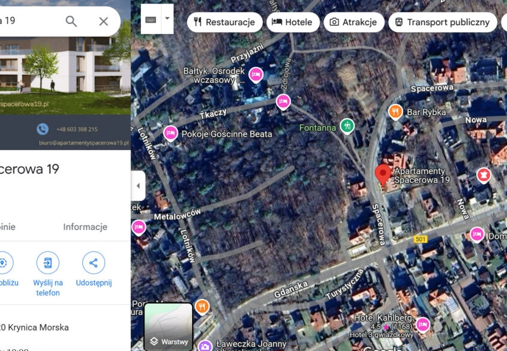Screen dimensions: 507x351
Task: Click Send to phone (Wyślij na telefon)
Action: coord(48,263)
